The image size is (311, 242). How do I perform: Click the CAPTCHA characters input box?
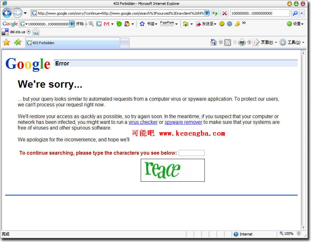pyautogui.click(x=191, y=153)
